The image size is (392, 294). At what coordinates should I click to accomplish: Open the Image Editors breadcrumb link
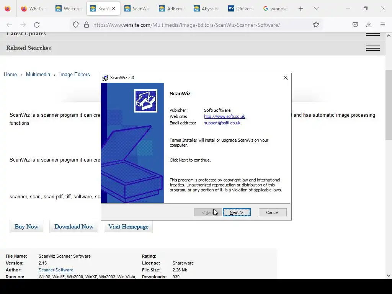74,75
